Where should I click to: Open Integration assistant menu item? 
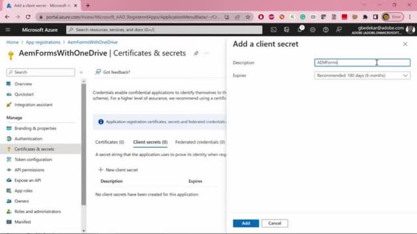[x=33, y=104]
